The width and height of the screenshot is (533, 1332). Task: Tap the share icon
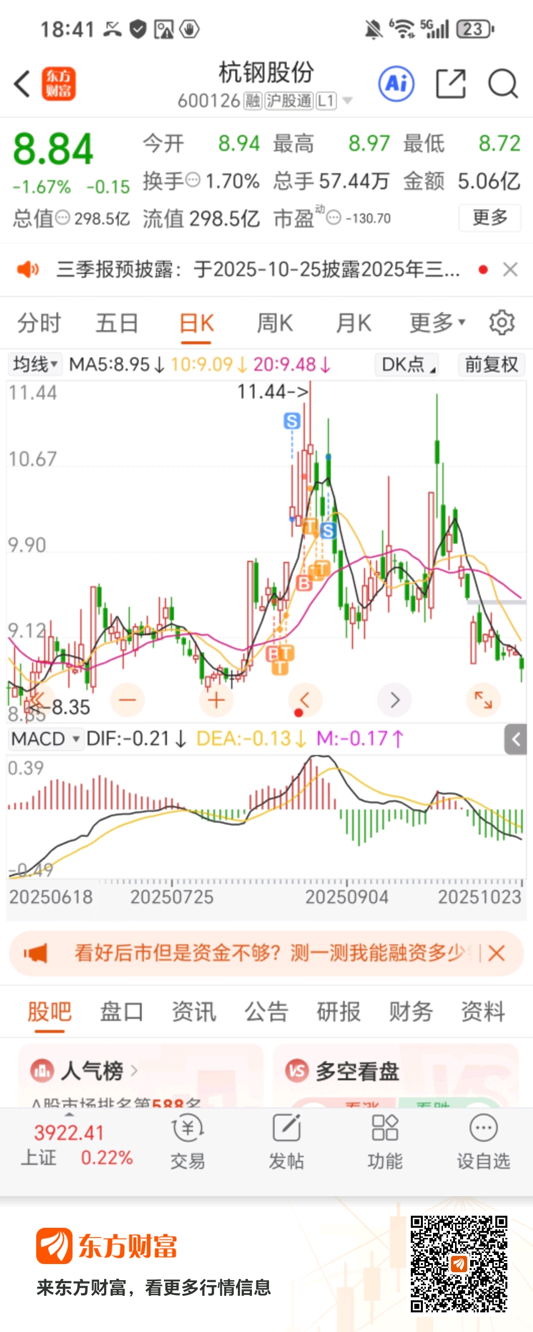click(451, 84)
